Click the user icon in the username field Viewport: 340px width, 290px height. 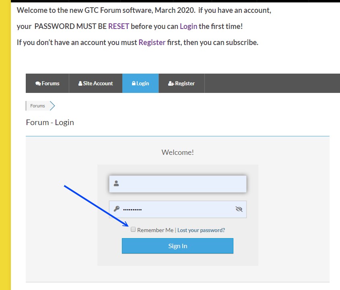(116, 184)
